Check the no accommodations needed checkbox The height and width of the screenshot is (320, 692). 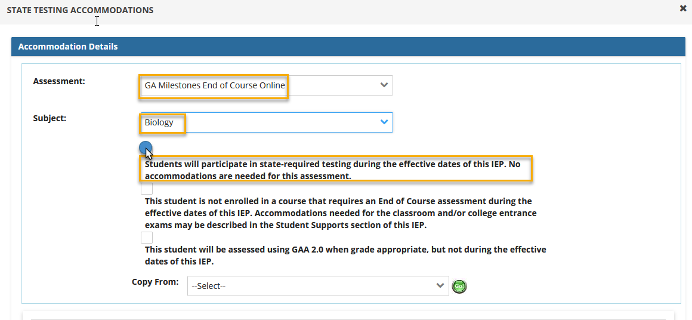pos(146,148)
